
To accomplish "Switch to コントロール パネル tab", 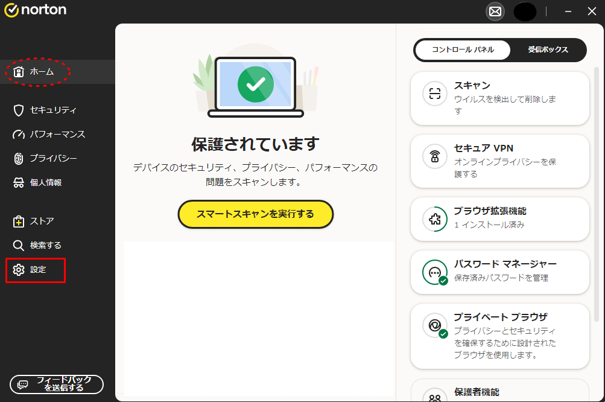I will click(x=463, y=50).
